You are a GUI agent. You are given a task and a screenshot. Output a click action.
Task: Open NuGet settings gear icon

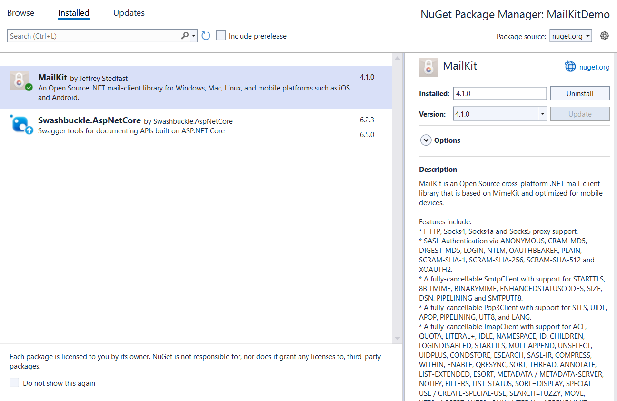[605, 36]
